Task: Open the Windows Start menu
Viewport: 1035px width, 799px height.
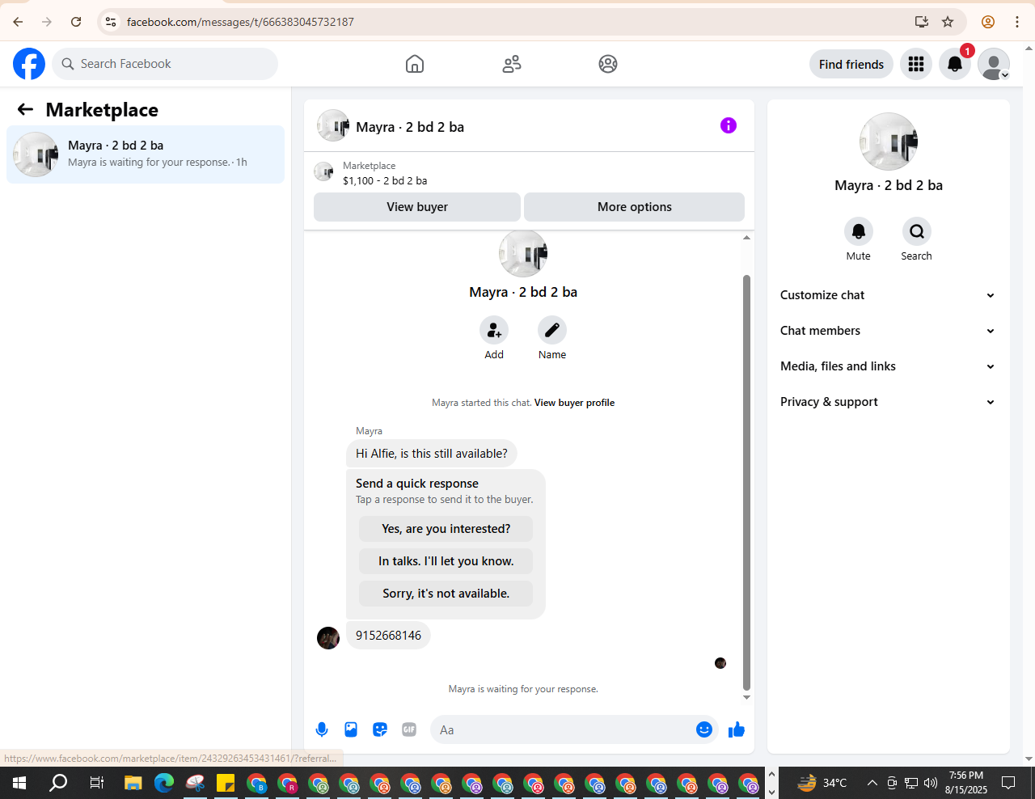Action: (19, 783)
